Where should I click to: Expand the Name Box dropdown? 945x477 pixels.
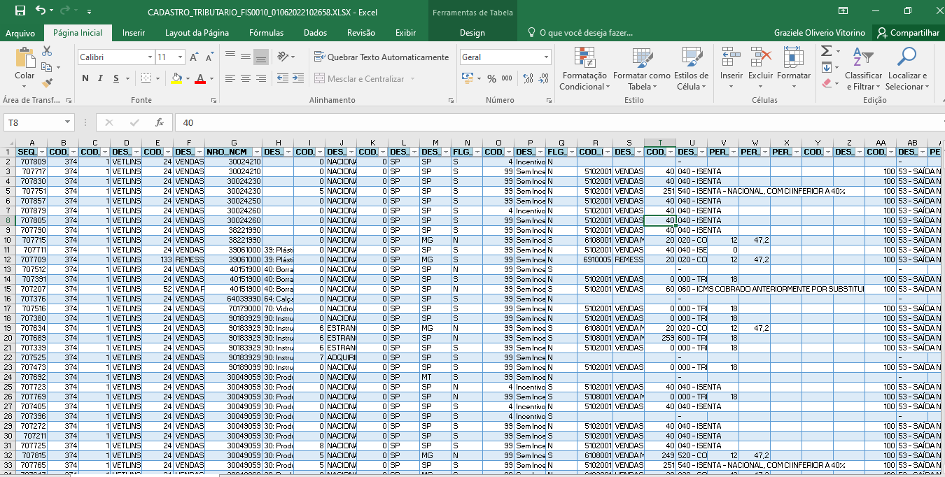67,122
